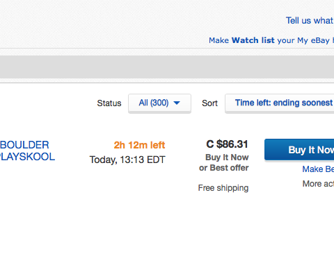Click the Buy It Now or Best offer text

[224, 162]
